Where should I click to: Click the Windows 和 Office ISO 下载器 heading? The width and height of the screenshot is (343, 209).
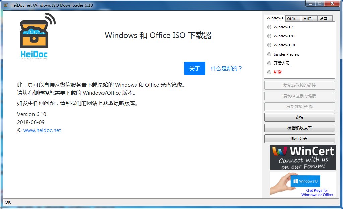point(158,35)
